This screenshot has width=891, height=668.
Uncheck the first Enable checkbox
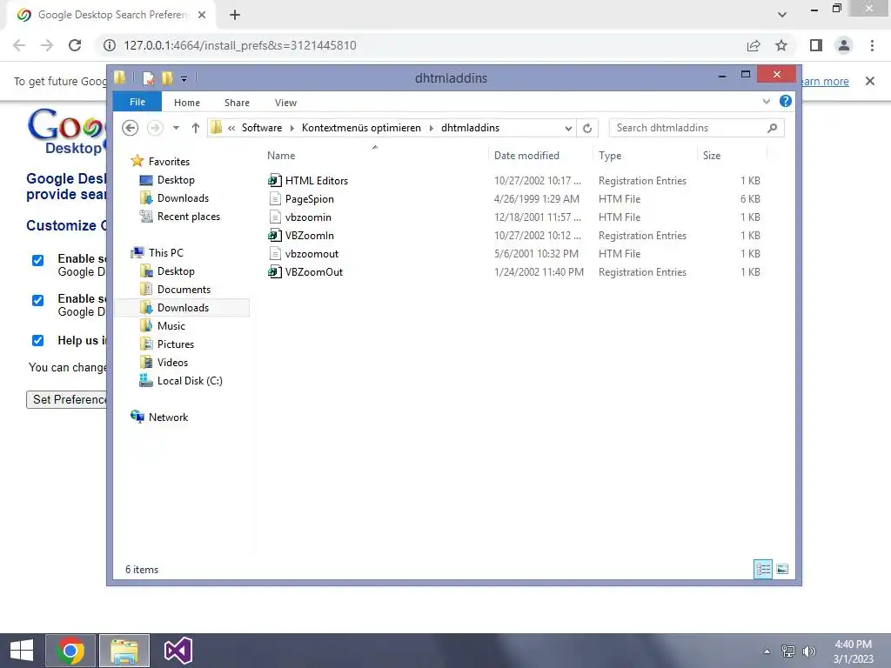tap(37, 260)
